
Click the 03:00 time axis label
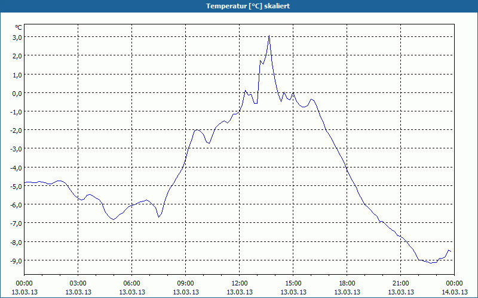click(x=78, y=284)
